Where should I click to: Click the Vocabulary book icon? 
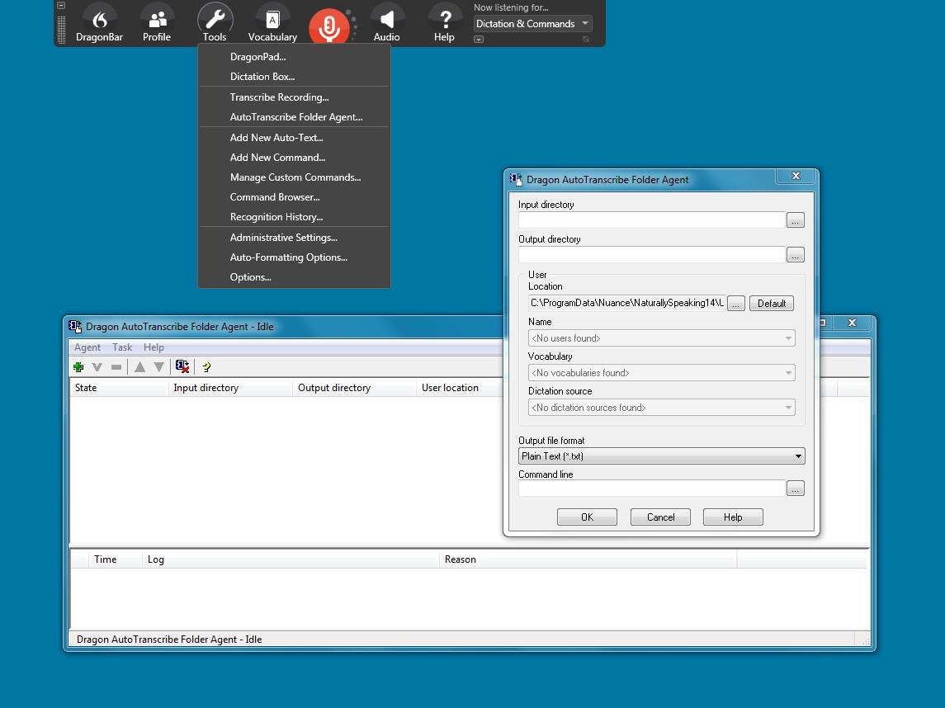[x=272, y=22]
